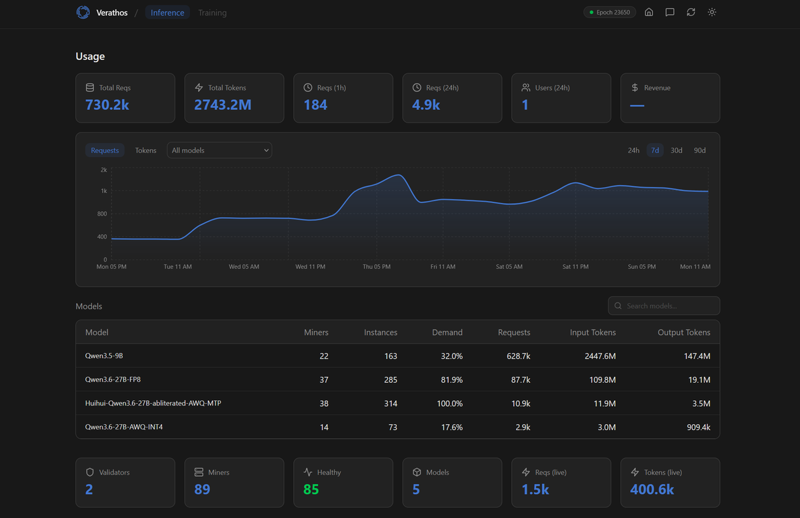Click the 730.2k total requests value
The height and width of the screenshot is (518, 800).
(x=107, y=105)
